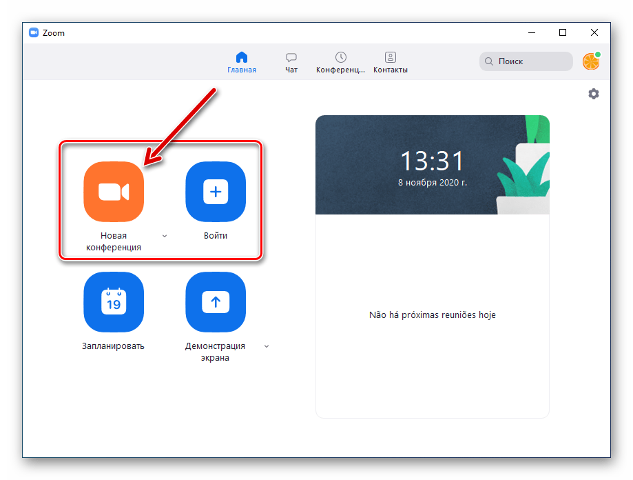Click the Zoom logo in title bar
This screenshot has width=633, height=480.
pos(34,32)
